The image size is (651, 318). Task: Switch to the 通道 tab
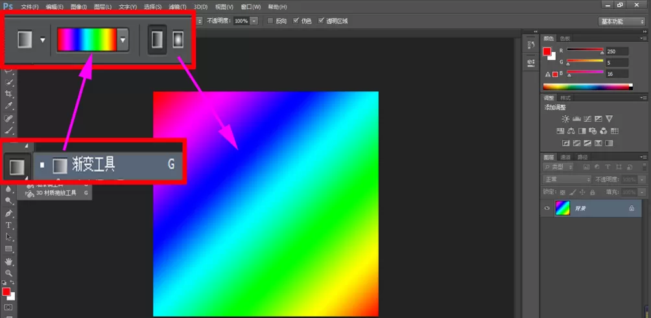pos(565,157)
